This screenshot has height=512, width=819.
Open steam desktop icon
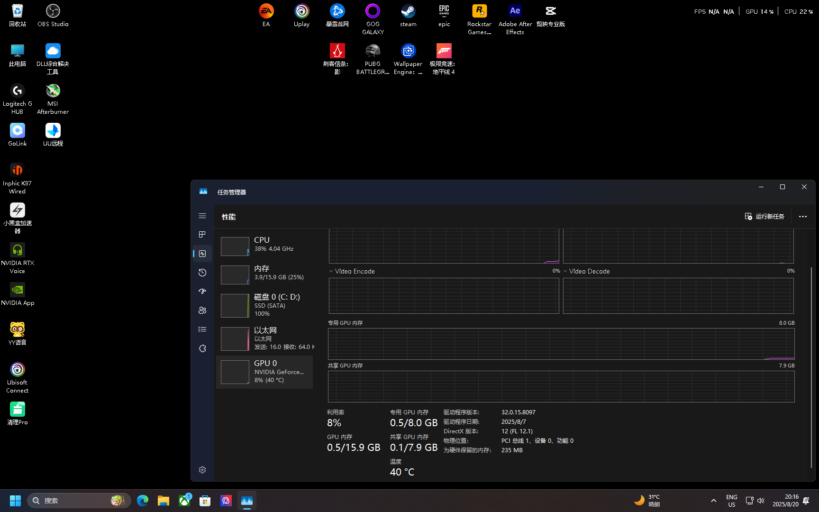click(x=409, y=15)
